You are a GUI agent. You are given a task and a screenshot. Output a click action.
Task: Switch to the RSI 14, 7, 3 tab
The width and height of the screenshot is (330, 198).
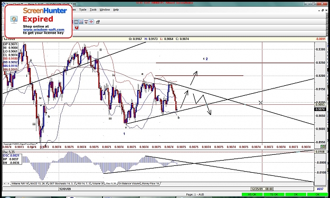83,183
